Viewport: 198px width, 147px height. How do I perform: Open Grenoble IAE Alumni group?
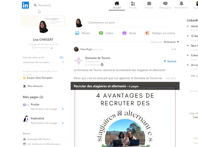point(39,139)
